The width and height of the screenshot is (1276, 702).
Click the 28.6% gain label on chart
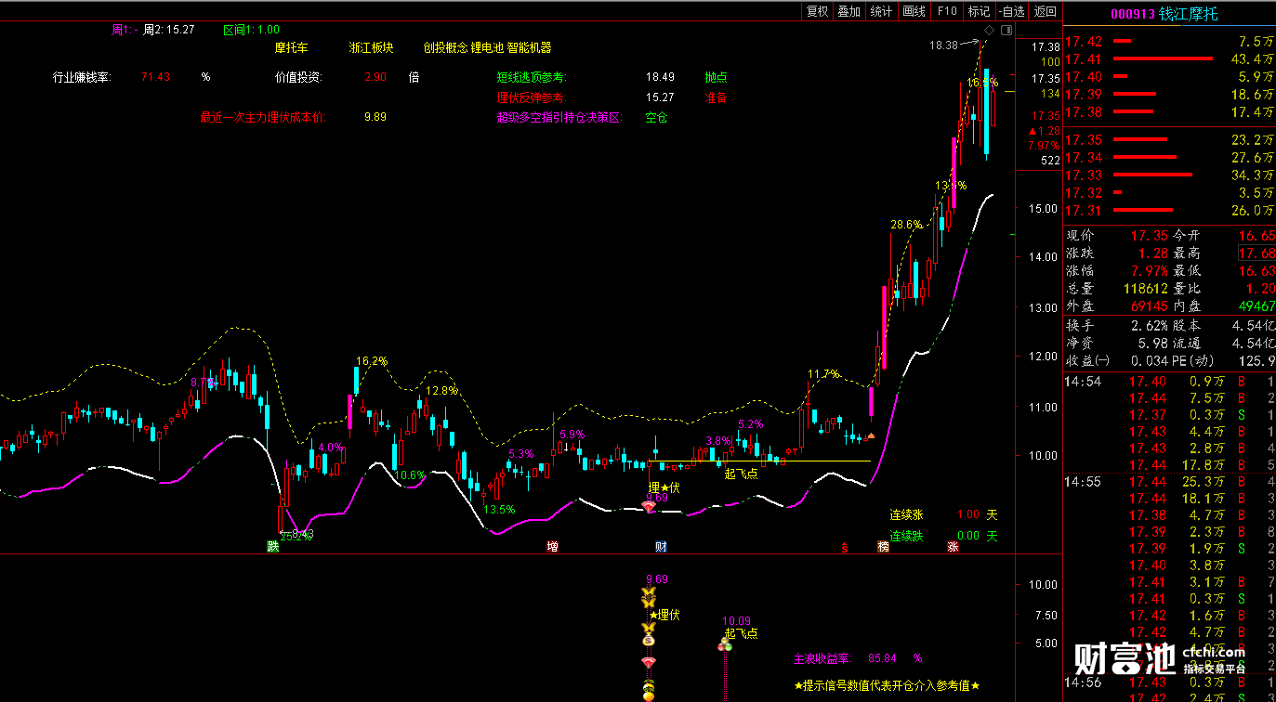pyautogui.click(x=906, y=225)
